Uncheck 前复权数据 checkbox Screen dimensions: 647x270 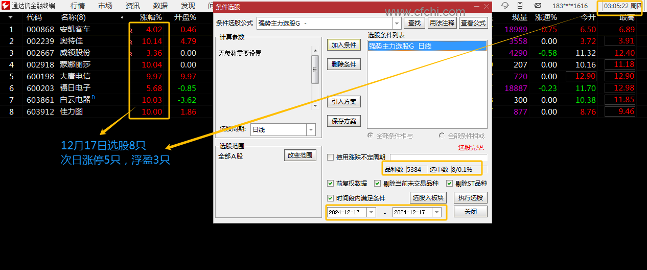(x=331, y=184)
